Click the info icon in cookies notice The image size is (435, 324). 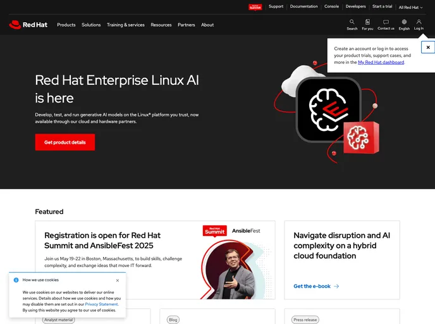click(x=16, y=280)
